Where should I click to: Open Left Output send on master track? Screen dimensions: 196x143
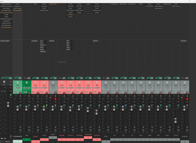5,41
